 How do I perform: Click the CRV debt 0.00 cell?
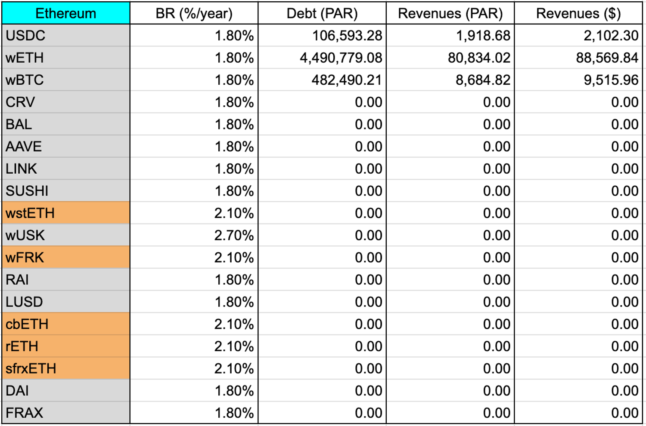point(322,102)
